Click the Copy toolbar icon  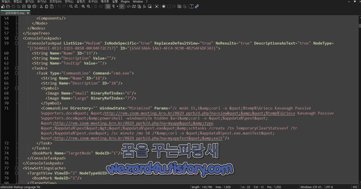tap(46, 6)
